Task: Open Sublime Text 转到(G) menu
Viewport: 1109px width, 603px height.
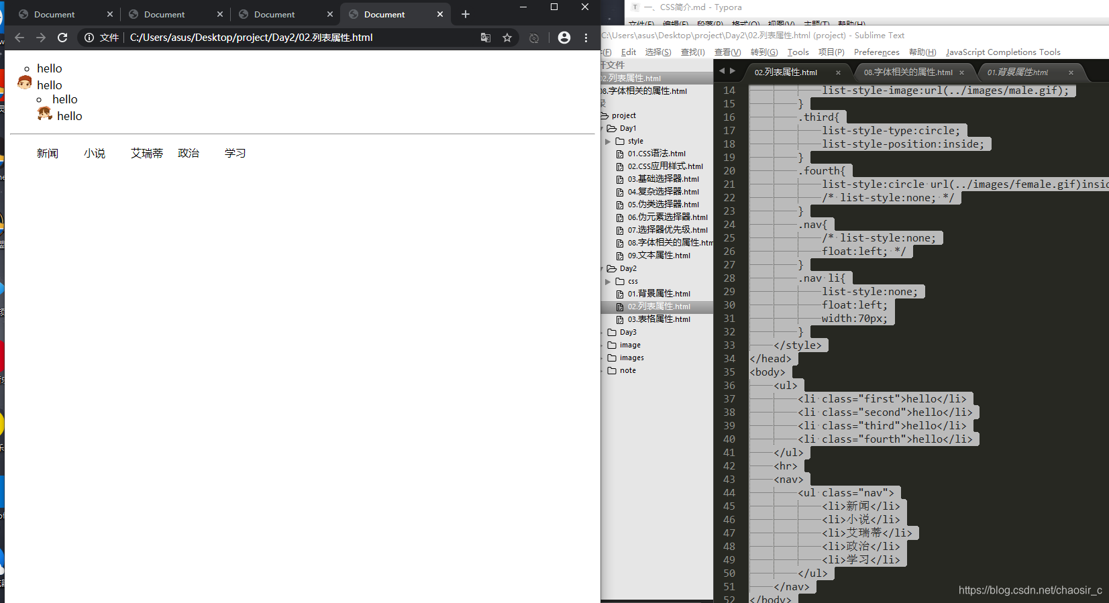Action: pyautogui.click(x=764, y=52)
